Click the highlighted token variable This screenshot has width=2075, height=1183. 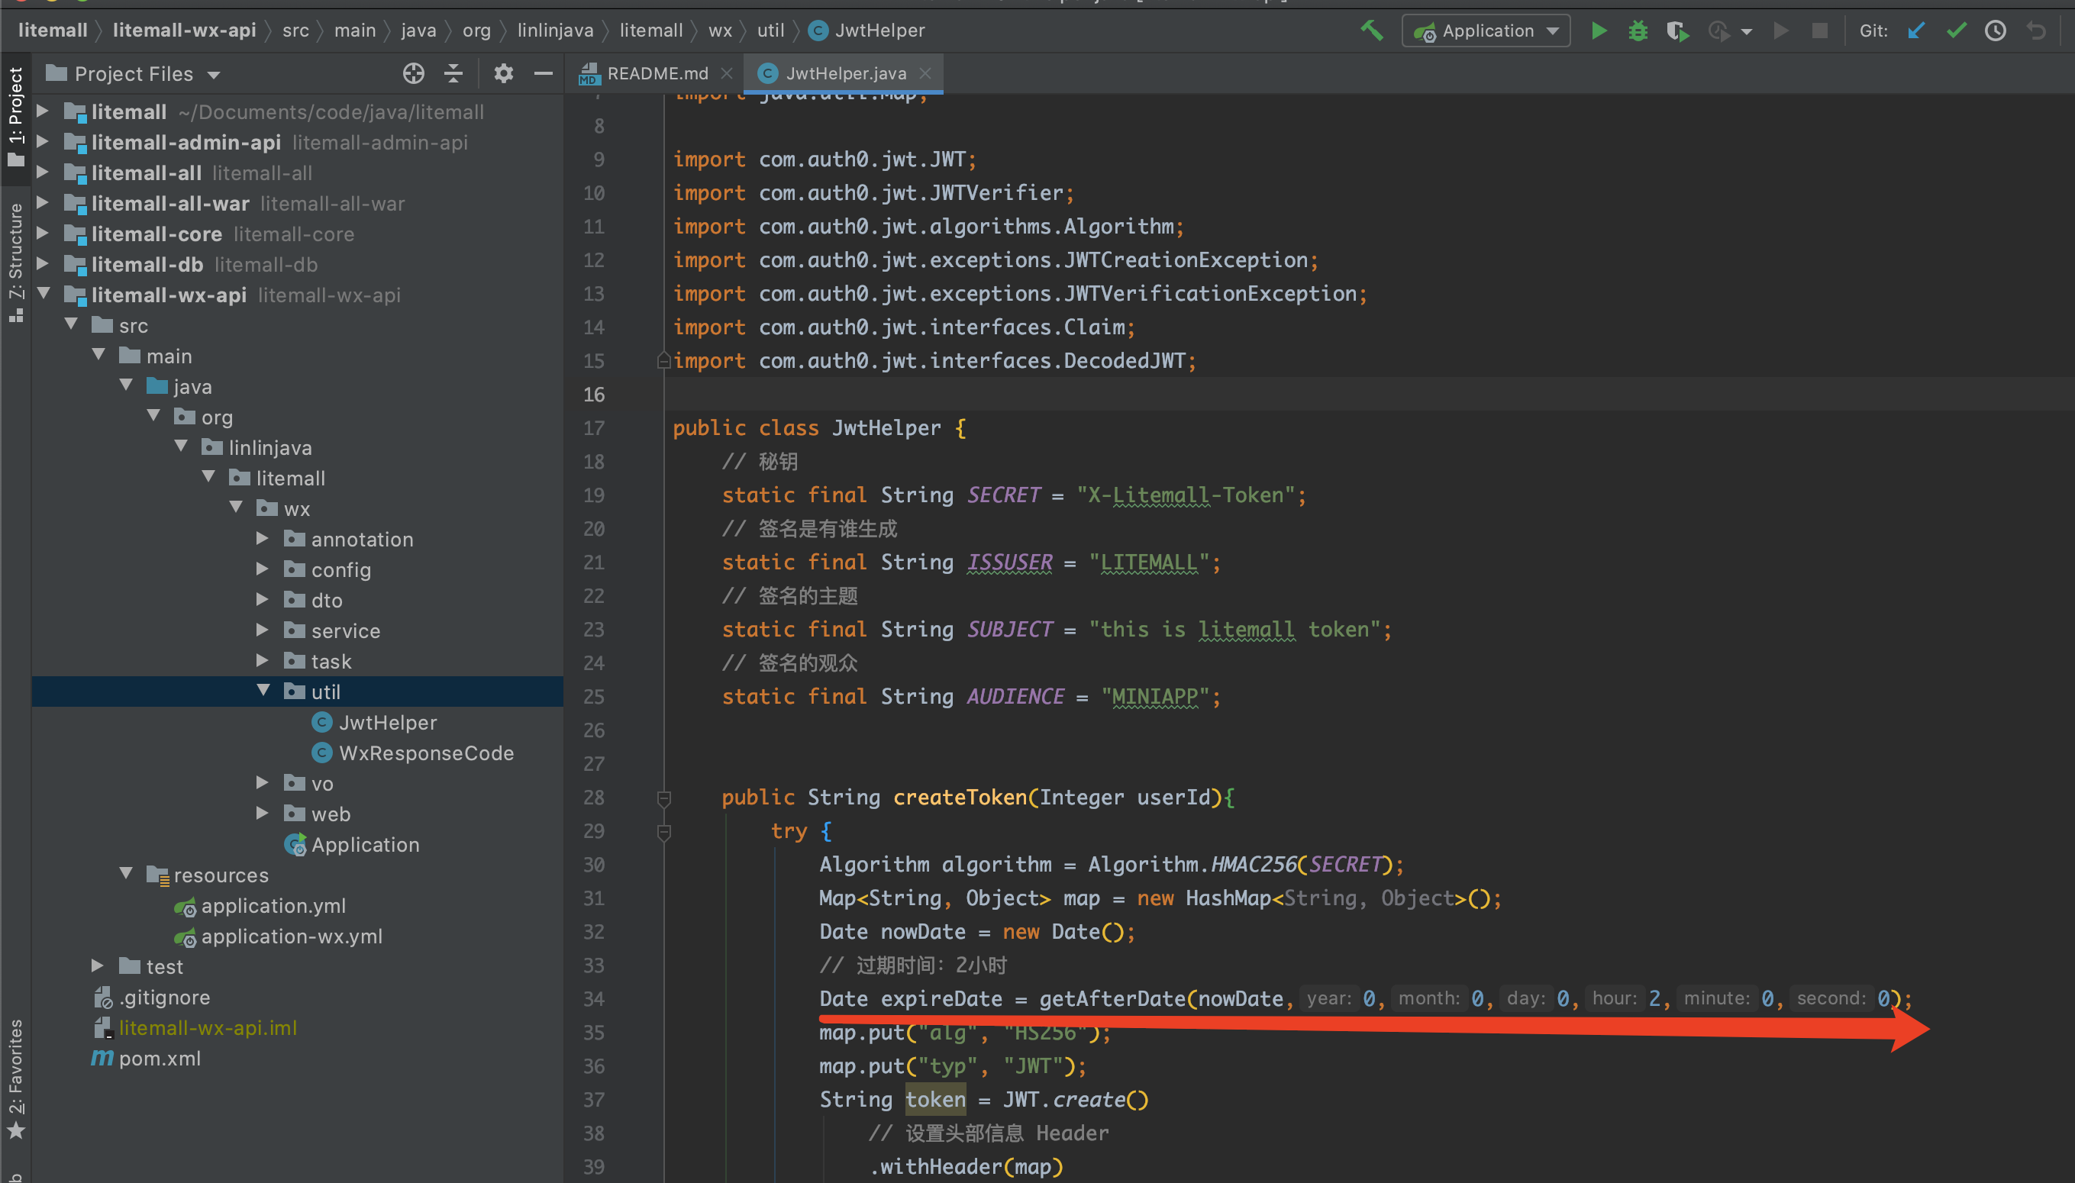[x=935, y=1100]
